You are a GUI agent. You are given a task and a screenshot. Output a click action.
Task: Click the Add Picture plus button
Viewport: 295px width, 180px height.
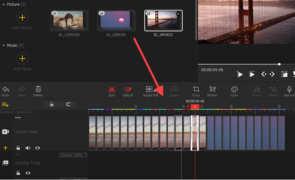coord(22,18)
